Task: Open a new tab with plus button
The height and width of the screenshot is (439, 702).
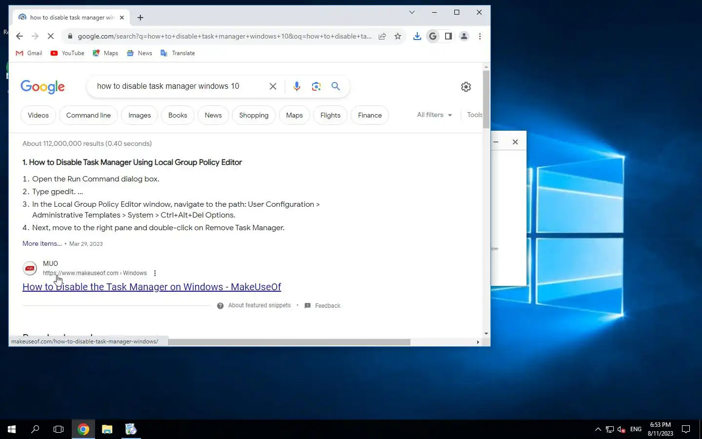Action: 140,18
